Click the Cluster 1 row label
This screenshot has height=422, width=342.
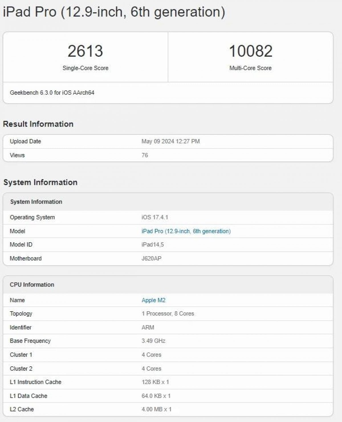tap(21, 355)
